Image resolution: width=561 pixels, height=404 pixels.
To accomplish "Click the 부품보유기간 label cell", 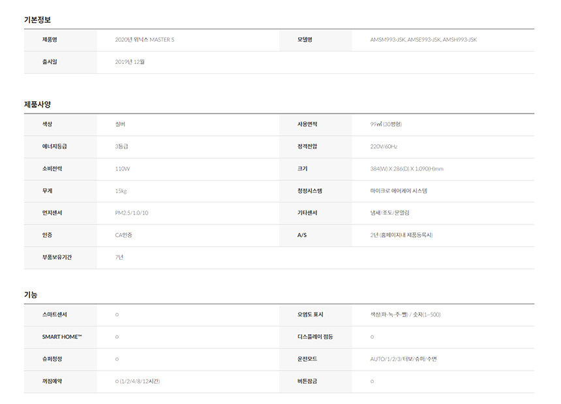I will pyautogui.click(x=57, y=257).
